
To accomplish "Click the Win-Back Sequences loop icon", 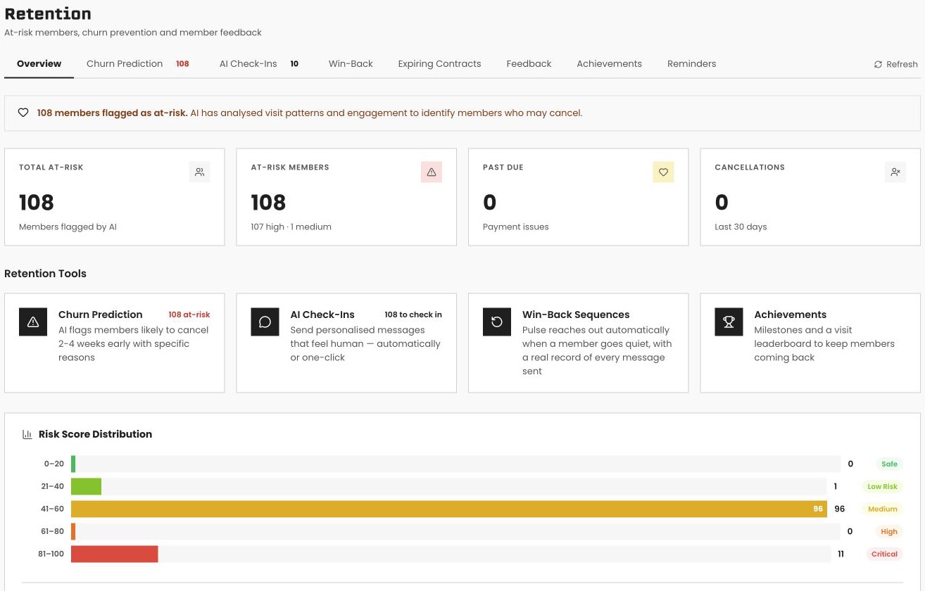I will click(x=497, y=322).
